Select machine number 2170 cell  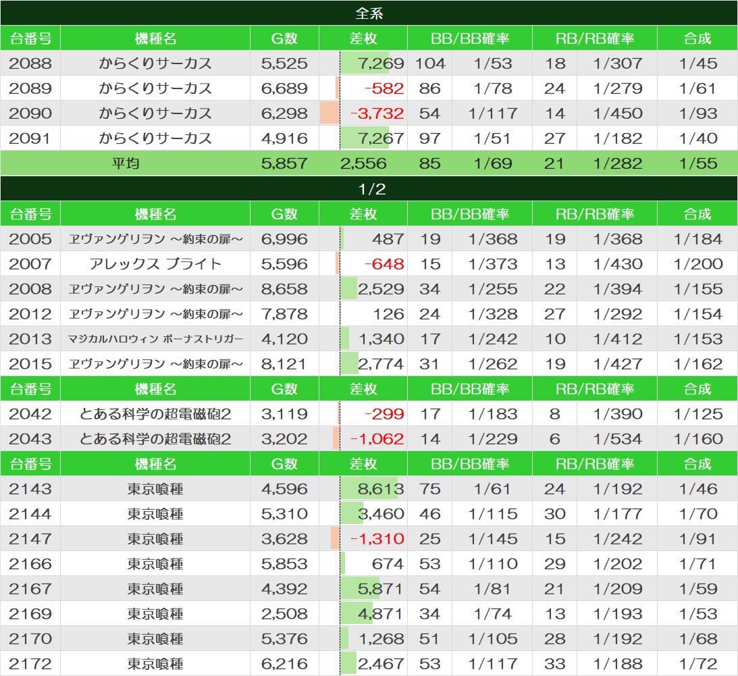click(30, 638)
